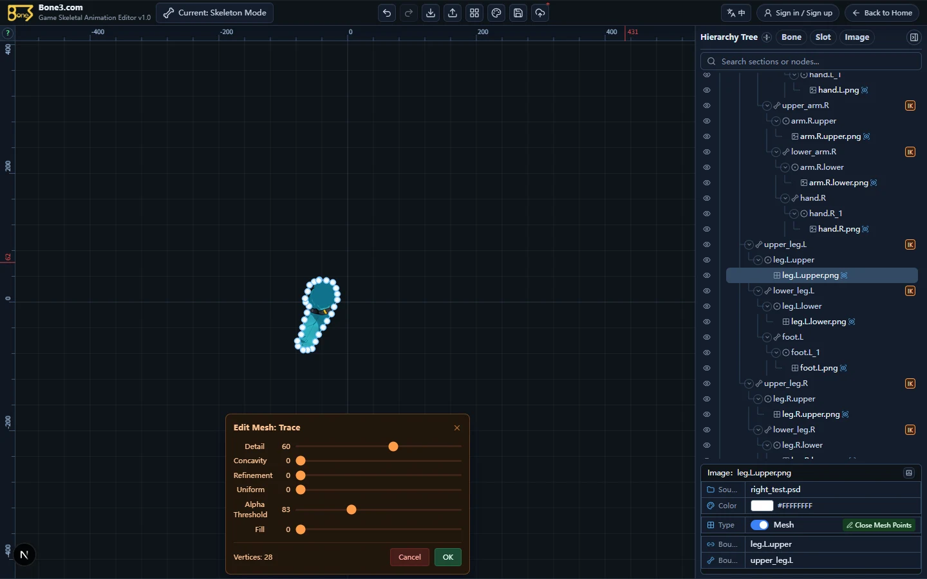The width and height of the screenshot is (927, 579).
Task: Click the Bone3 logo
Action: [x=20, y=13]
